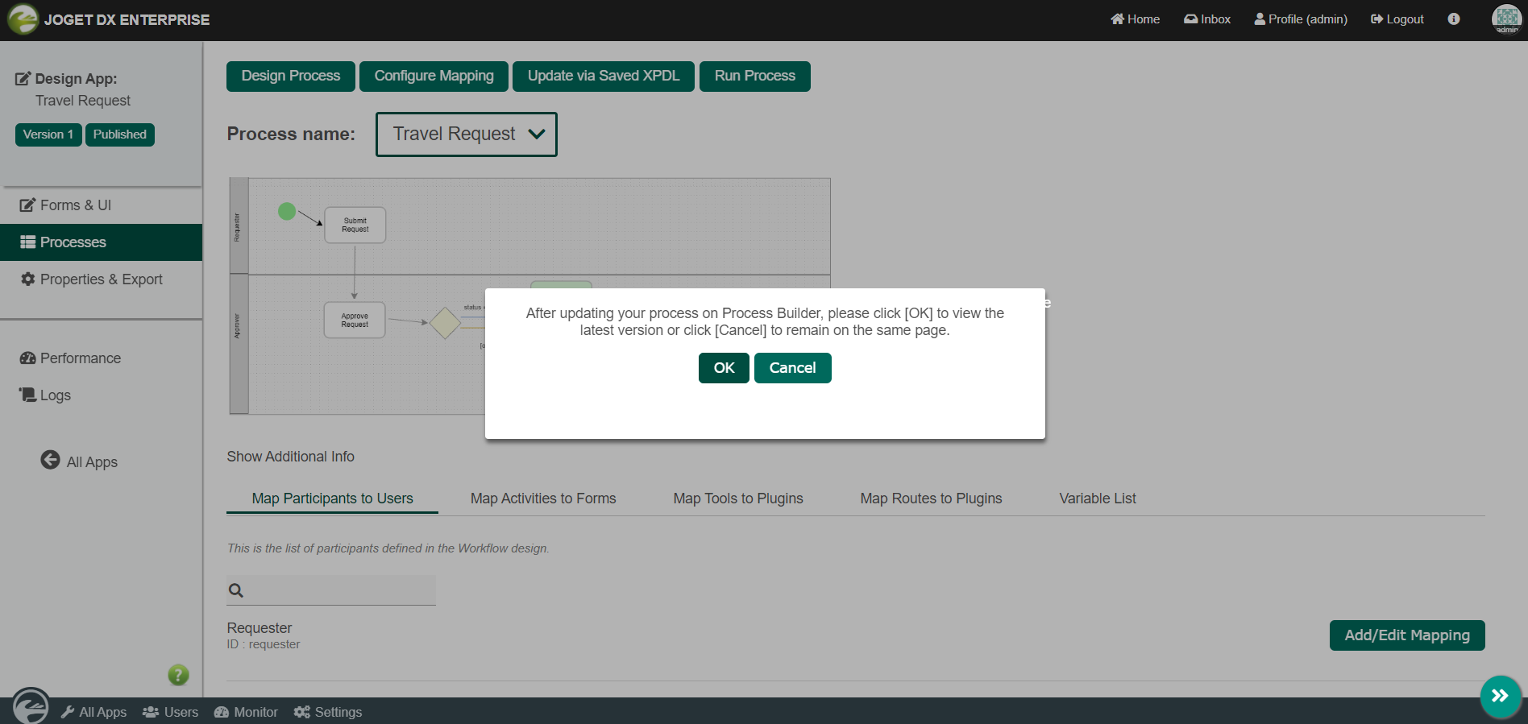Viewport: 1528px width, 724px height.
Task: Click the back arrow beside All Apps
Action: tap(50, 460)
